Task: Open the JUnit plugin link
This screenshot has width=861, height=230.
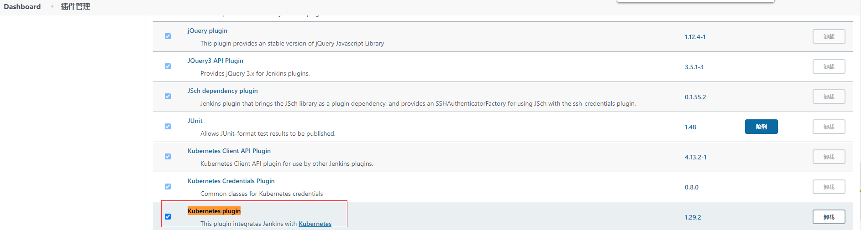Action: pos(195,121)
